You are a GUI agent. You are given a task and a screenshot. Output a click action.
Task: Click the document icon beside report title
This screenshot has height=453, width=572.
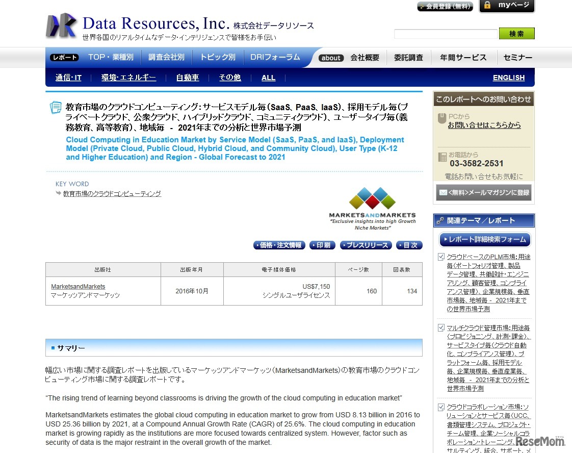[56, 107]
